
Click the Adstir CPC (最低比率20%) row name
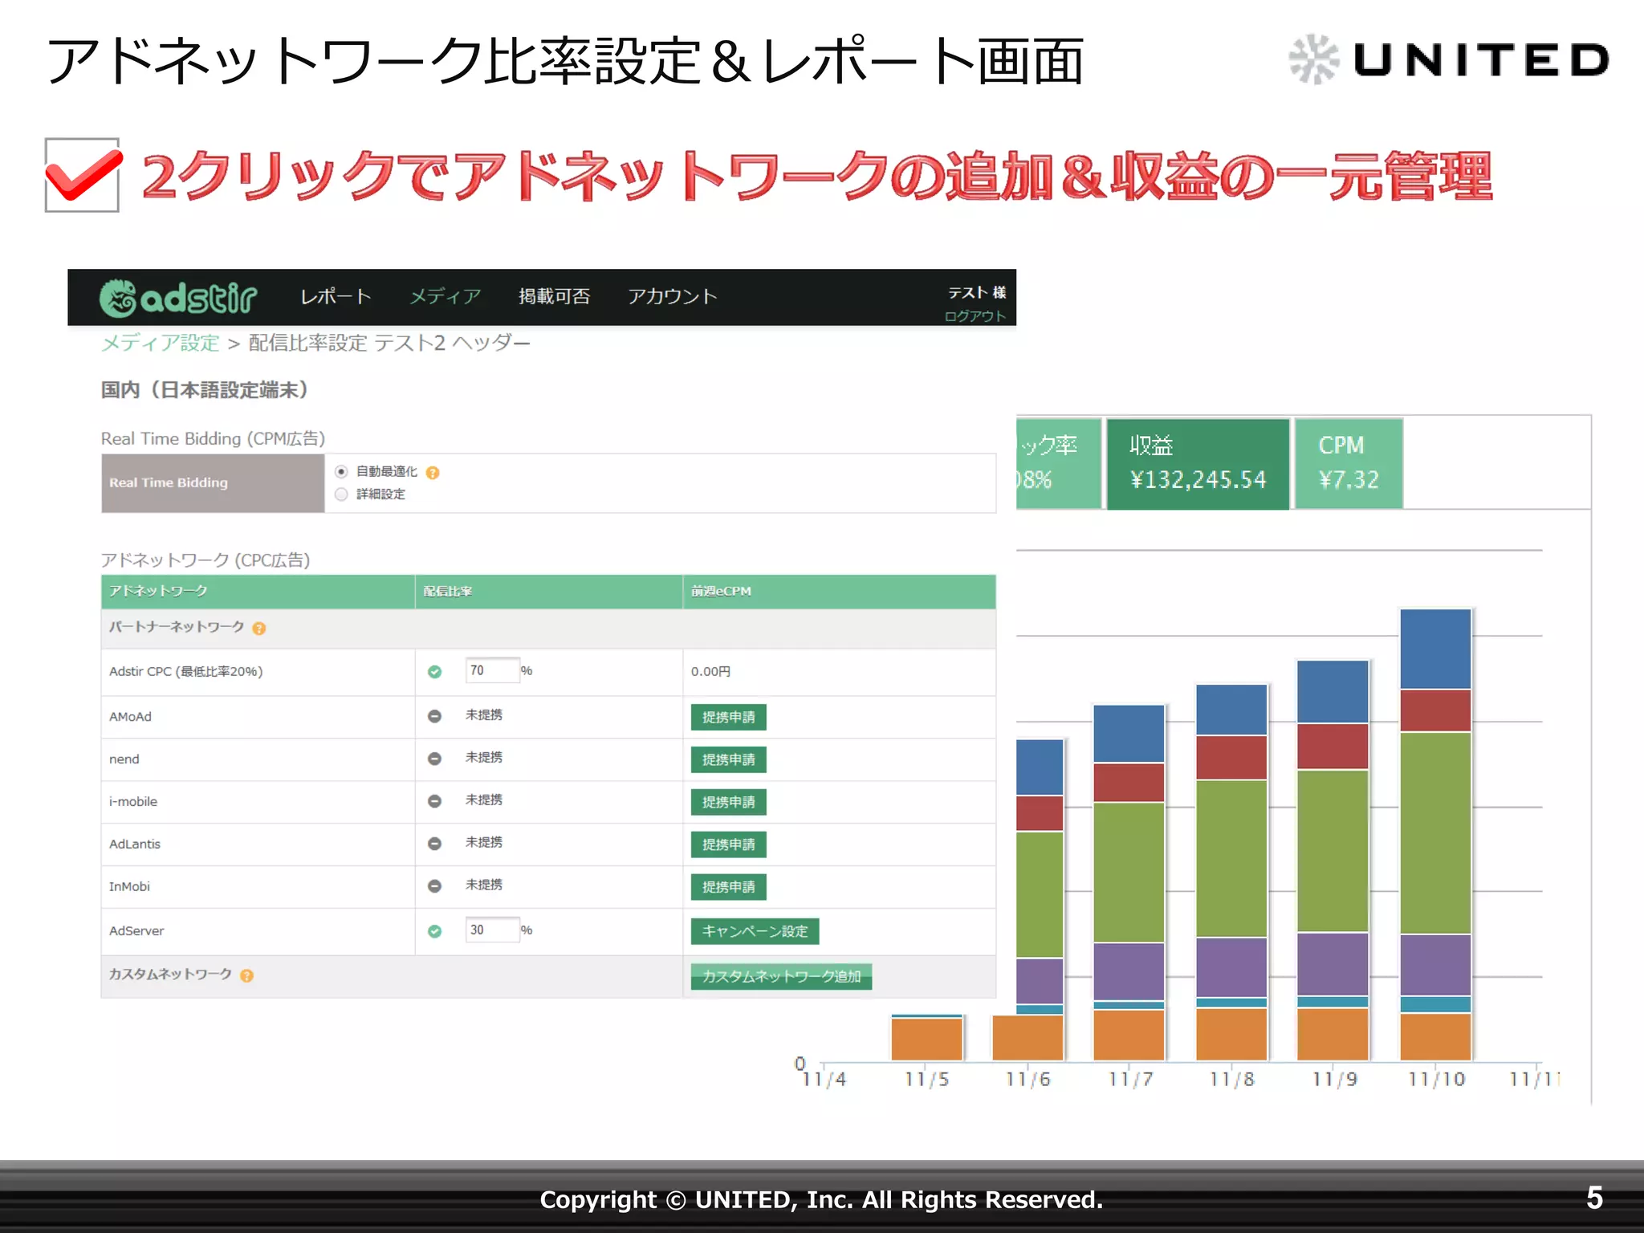[185, 671]
